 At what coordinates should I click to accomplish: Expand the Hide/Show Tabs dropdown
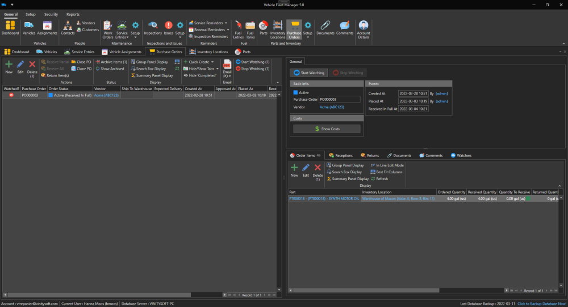tap(218, 69)
